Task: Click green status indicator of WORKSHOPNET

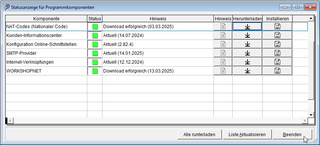Action: [95, 71]
